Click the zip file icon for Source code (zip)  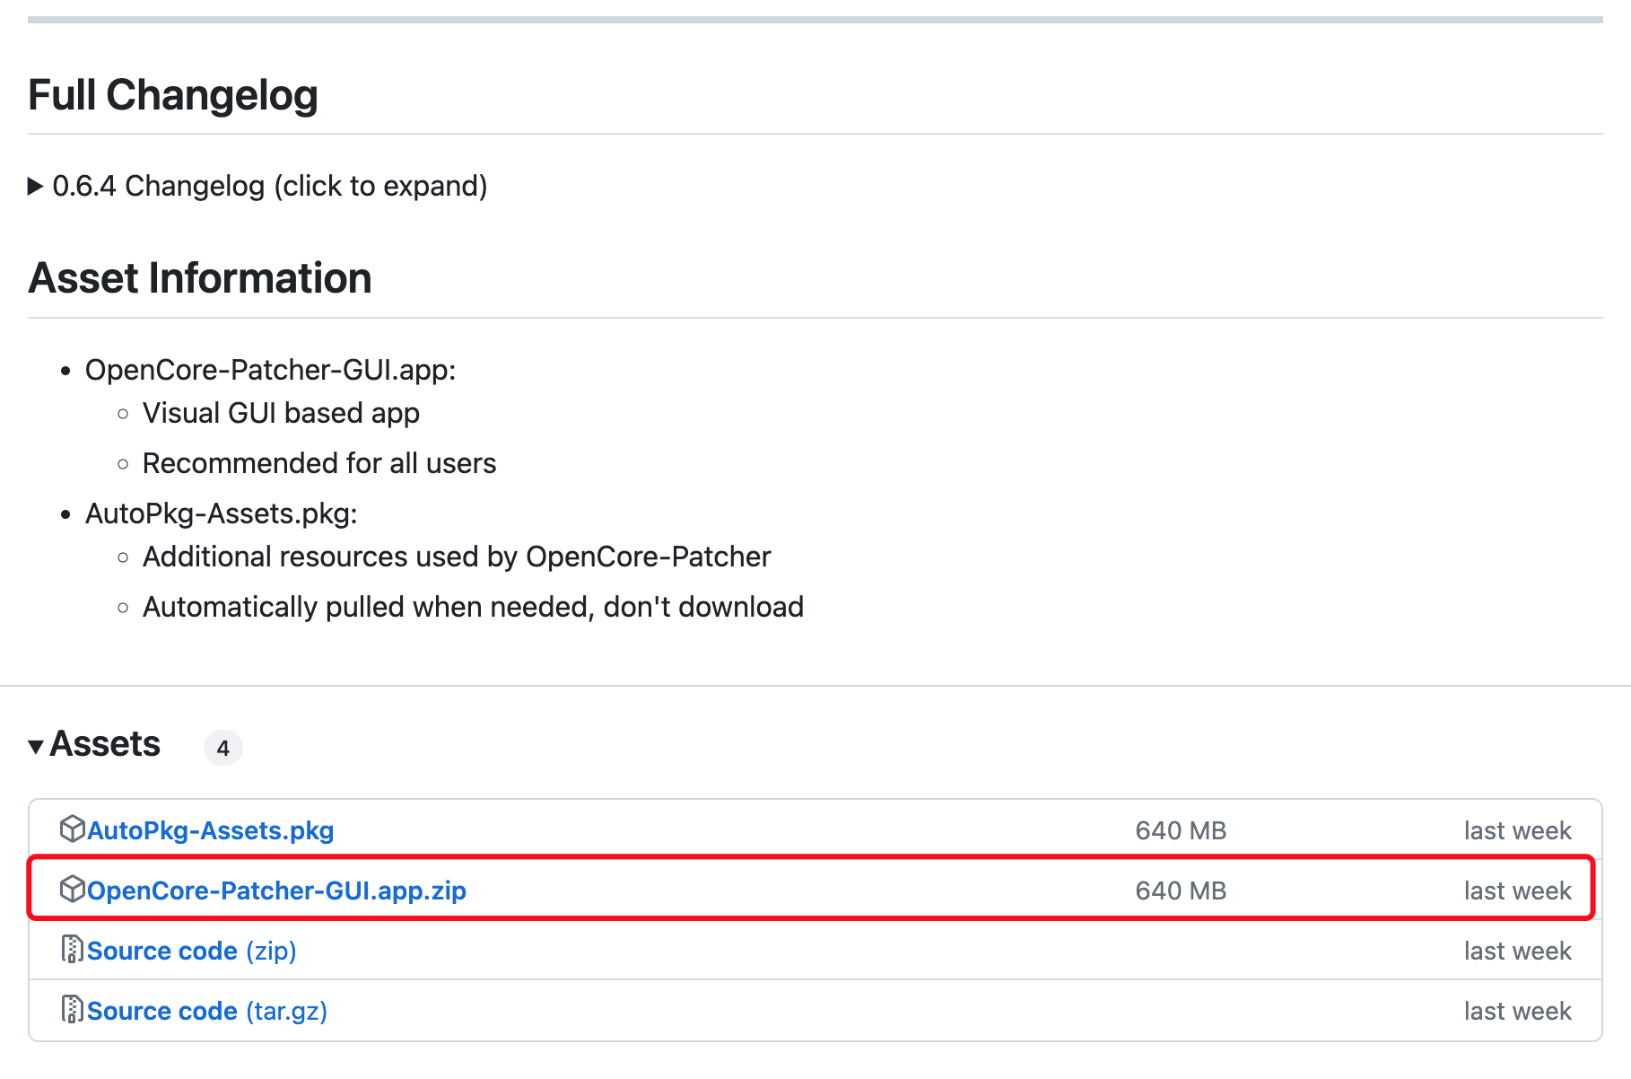pos(72,950)
